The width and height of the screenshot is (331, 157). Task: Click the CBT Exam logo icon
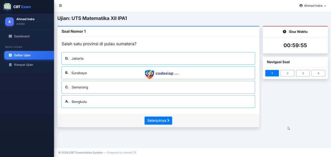[7, 6]
